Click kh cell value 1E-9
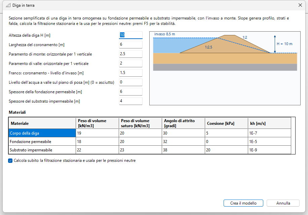Screen dimensions: 308x215 click(x=269, y=150)
